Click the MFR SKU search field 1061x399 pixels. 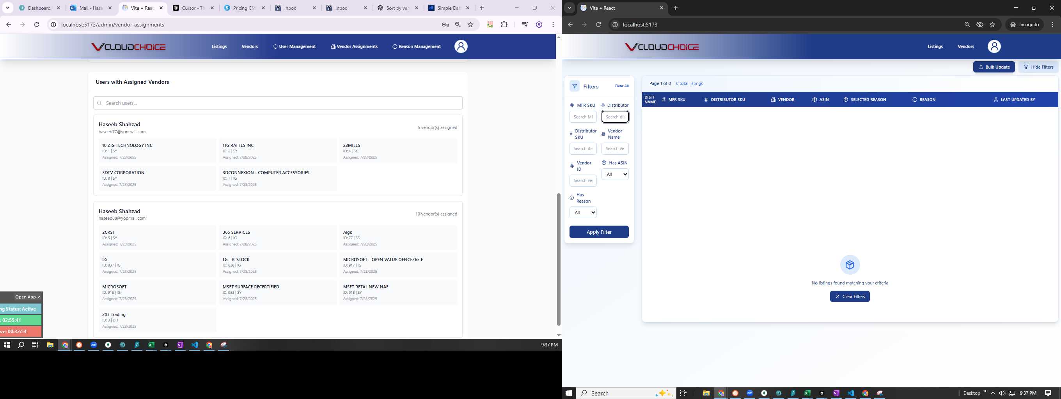tap(583, 117)
